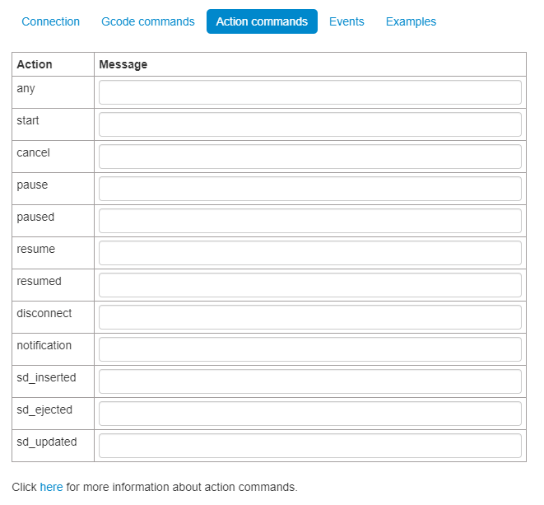Click the notification action message input

click(310, 349)
